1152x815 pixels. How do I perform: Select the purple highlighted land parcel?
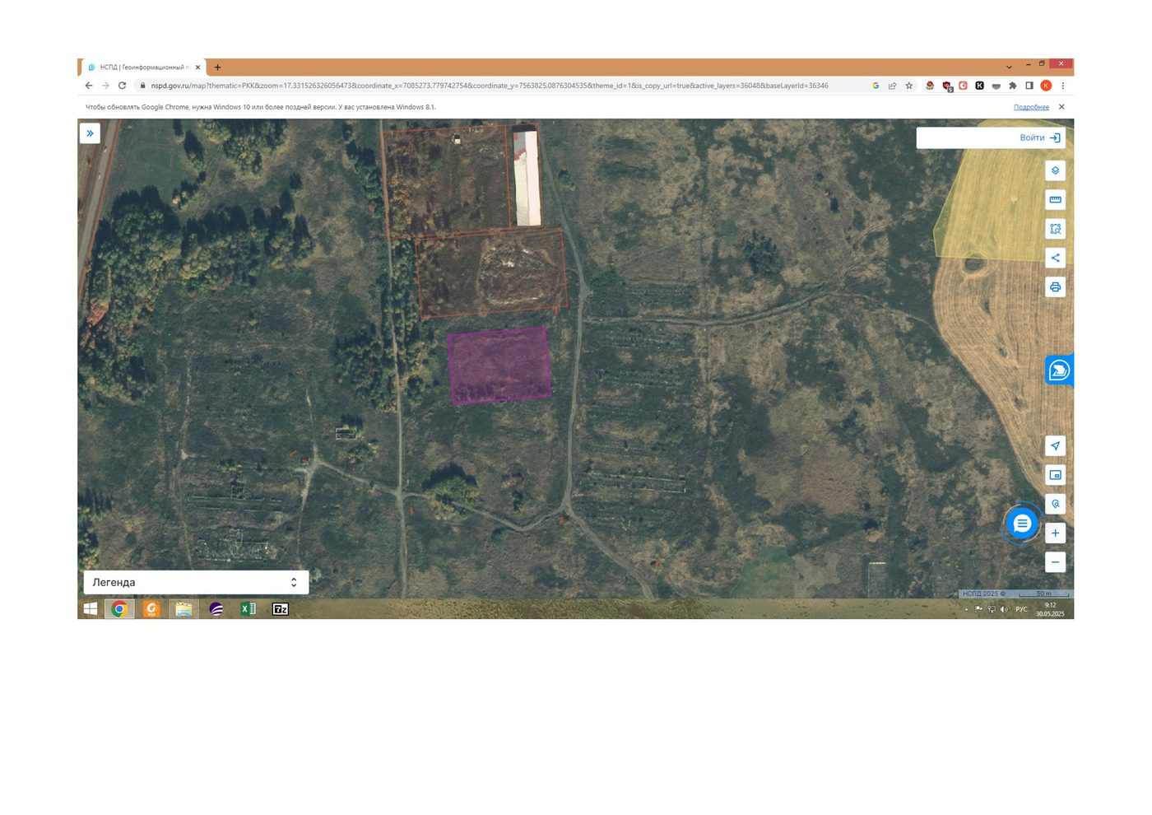pyautogui.click(x=499, y=366)
